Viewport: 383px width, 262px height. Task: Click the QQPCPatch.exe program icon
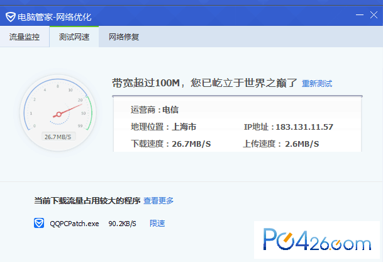pyautogui.click(x=39, y=223)
